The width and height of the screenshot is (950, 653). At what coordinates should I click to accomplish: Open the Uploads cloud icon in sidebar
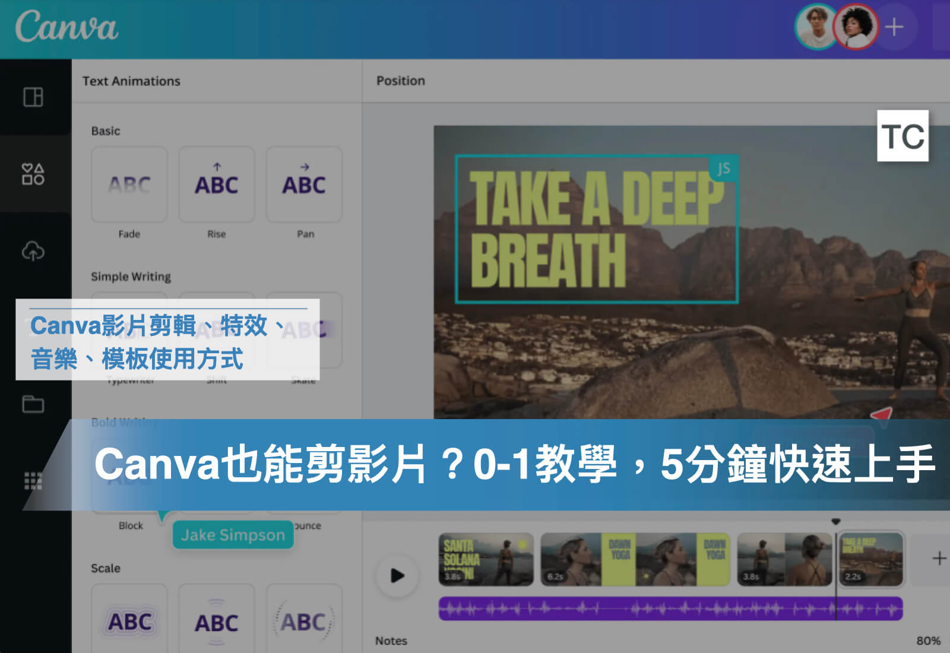33,251
